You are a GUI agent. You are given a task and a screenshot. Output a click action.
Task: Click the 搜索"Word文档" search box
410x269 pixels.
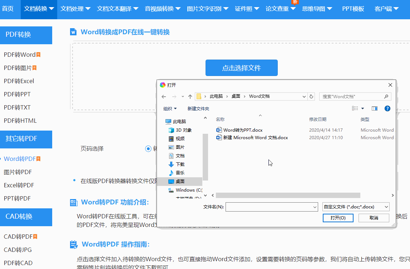(x=355, y=97)
